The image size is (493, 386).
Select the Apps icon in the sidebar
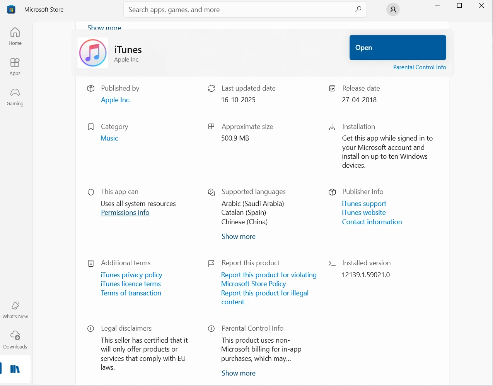15,66
